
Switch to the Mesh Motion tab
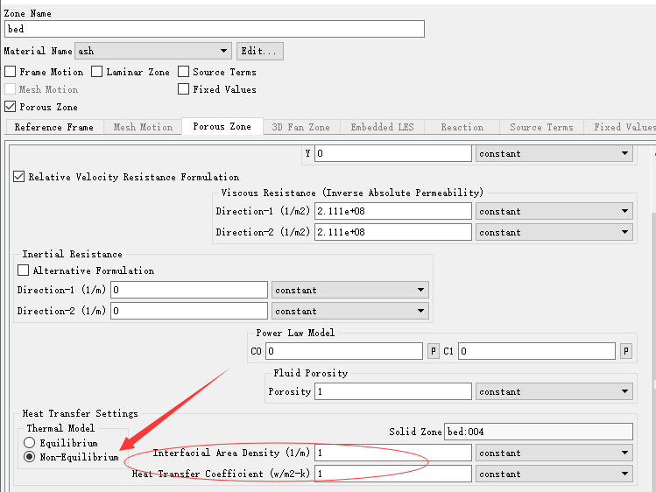pos(143,127)
